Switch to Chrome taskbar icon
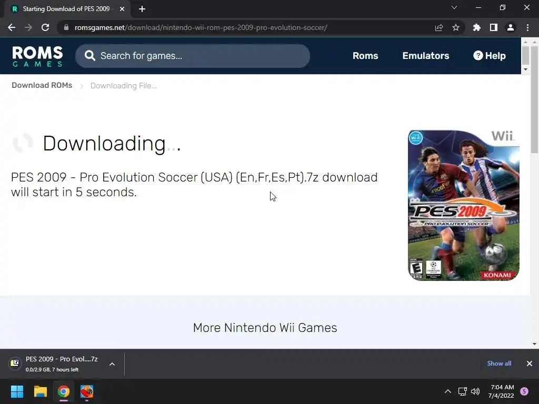This screenshot has width=539, height=404. (x=64, y=391)
